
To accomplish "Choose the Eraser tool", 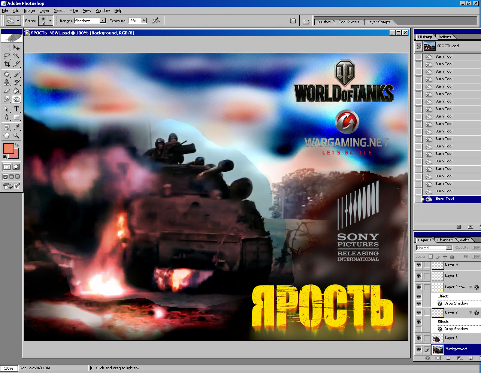I will [x=7, y=91].
